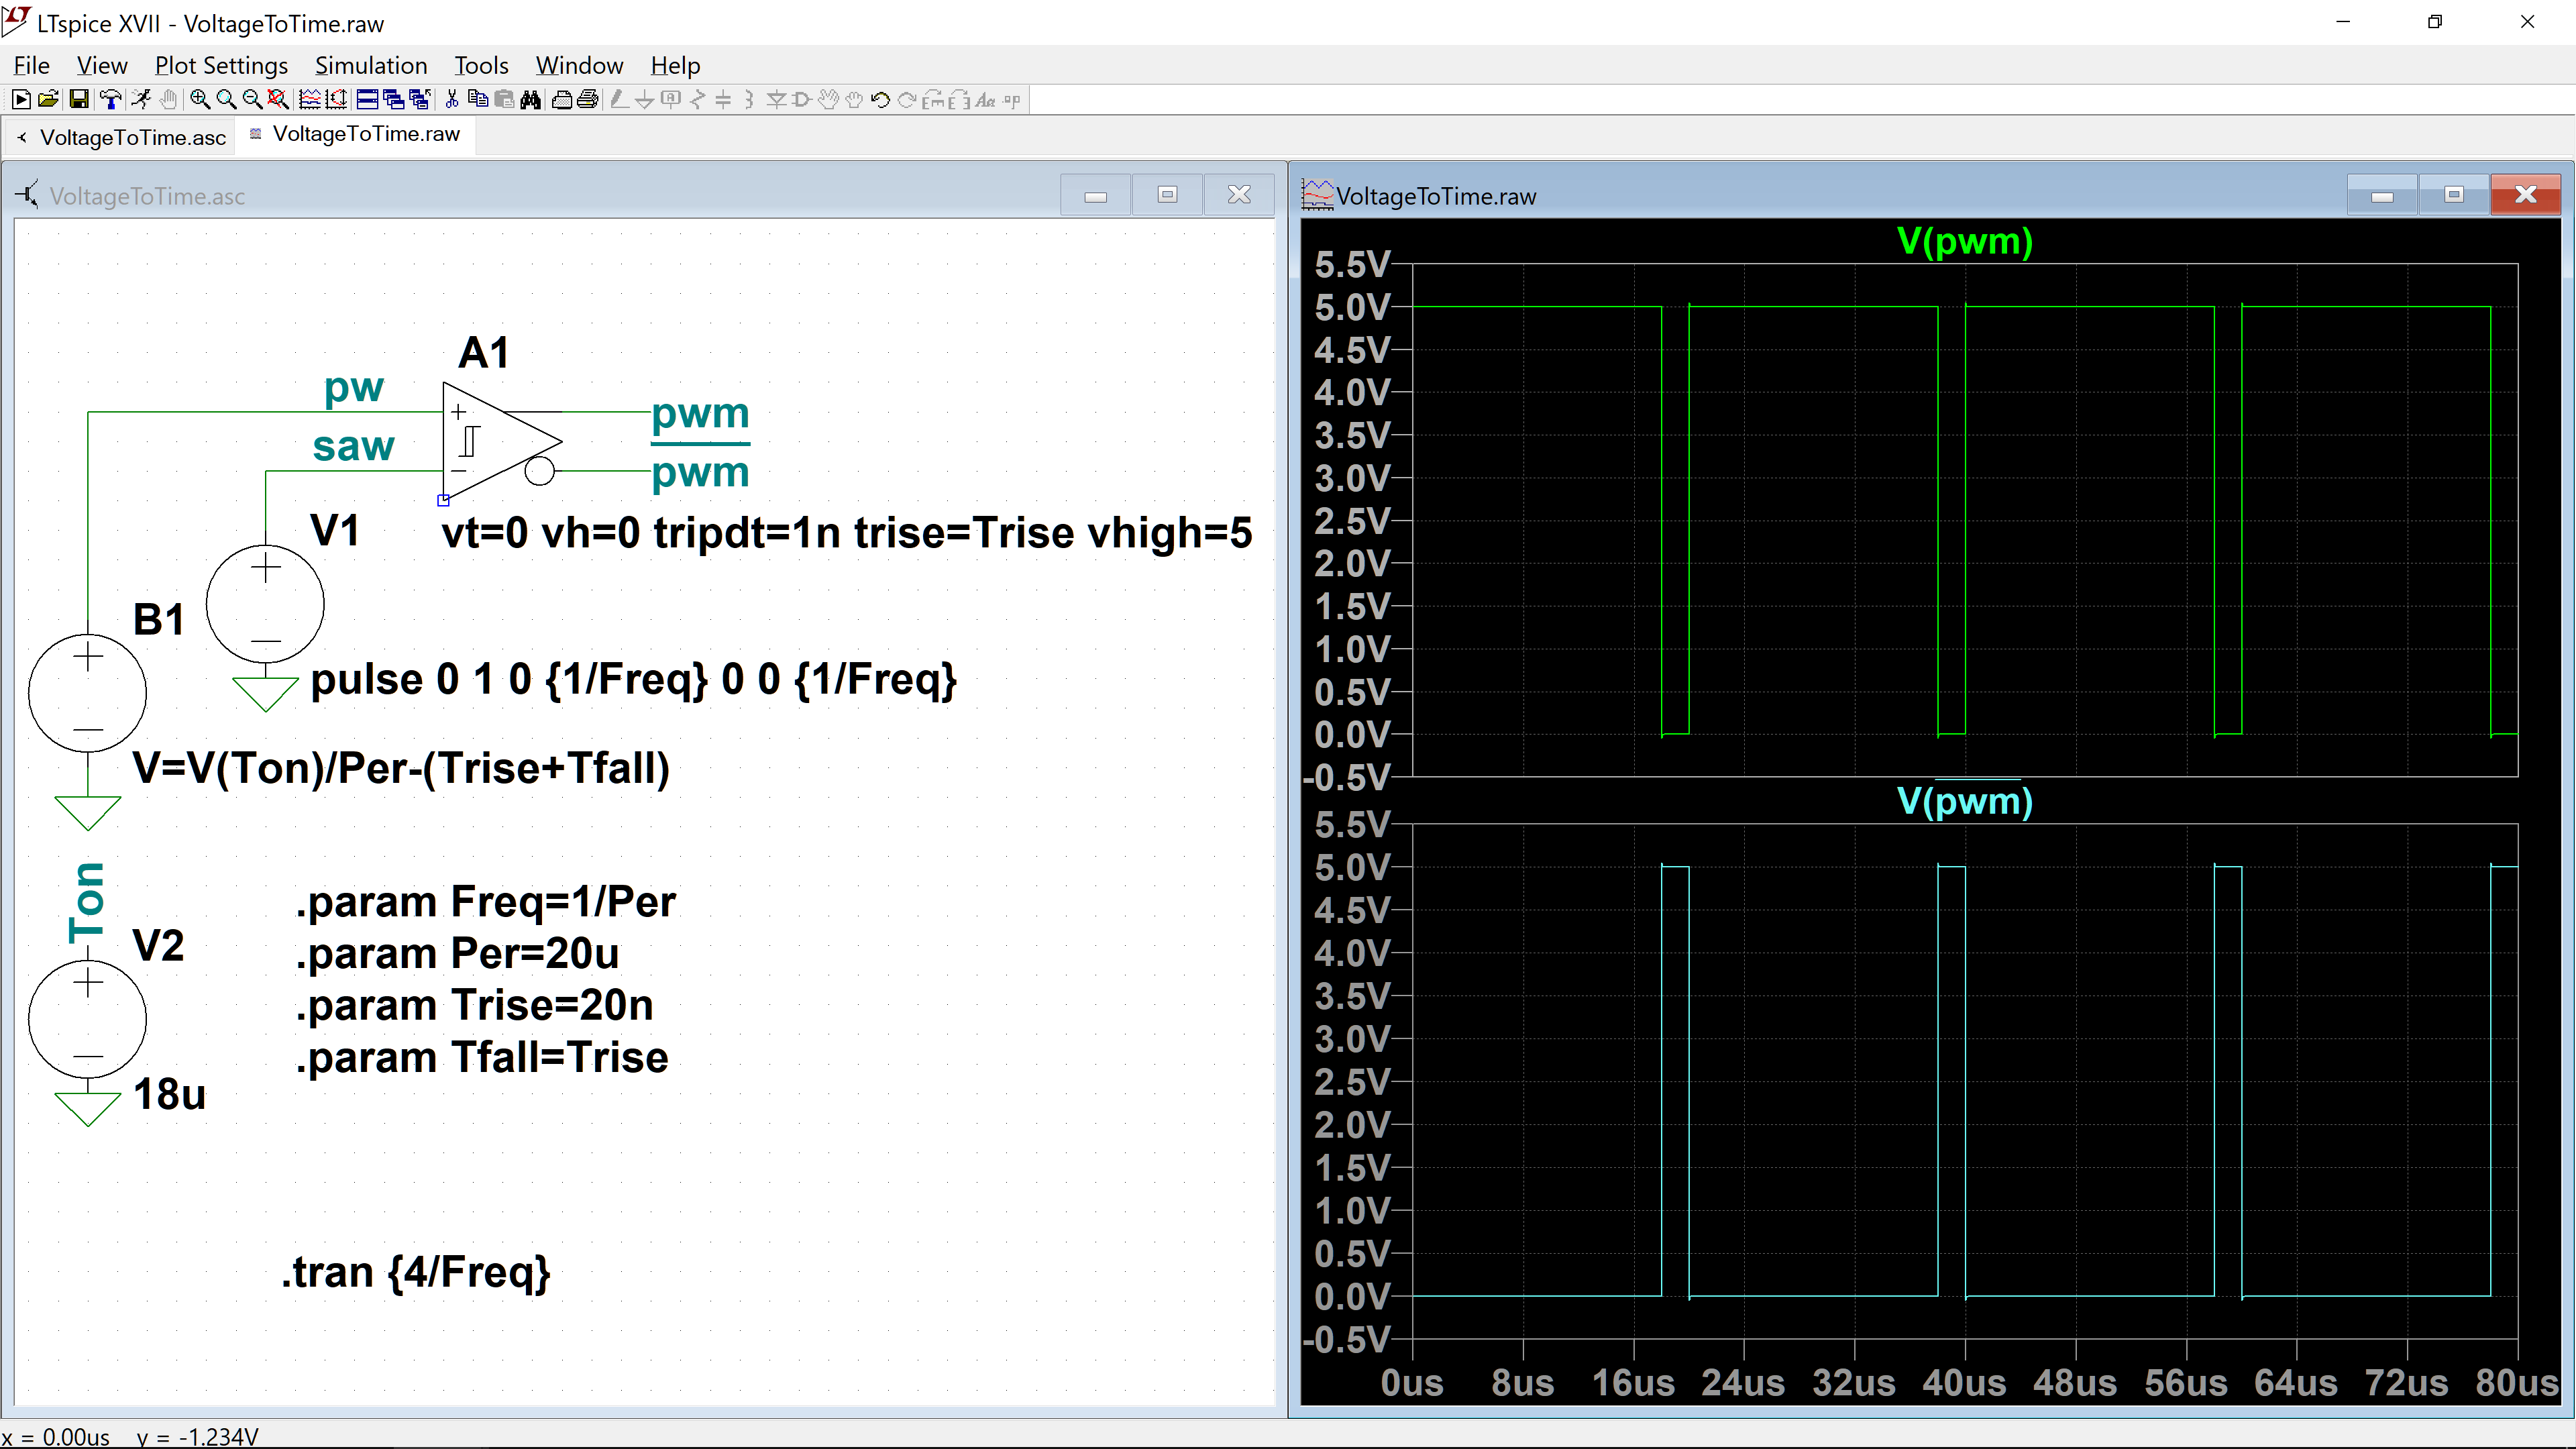Select the Place Ground icon
The height and width of the screenshot is (1449, 2576).
(645, 99)
